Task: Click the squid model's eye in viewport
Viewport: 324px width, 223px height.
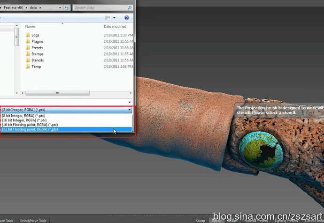Action: point(261,150)
